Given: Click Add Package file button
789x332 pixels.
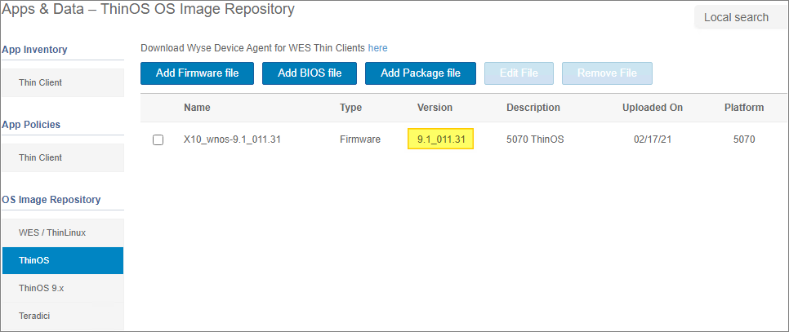Looking at the screenshot, I should tap(420, 73).
